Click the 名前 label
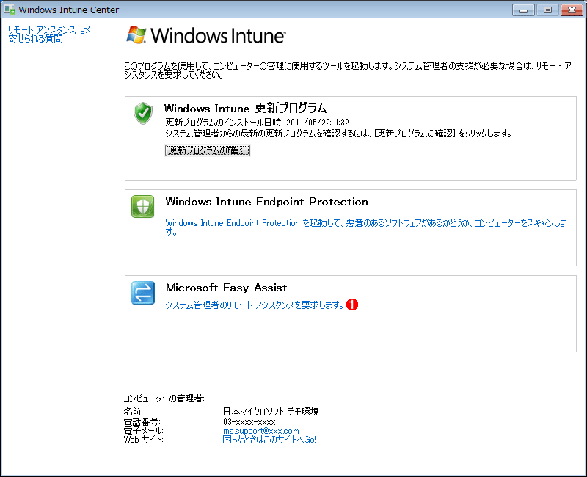This screenshot has width=587, height=477. pos(134,412)
